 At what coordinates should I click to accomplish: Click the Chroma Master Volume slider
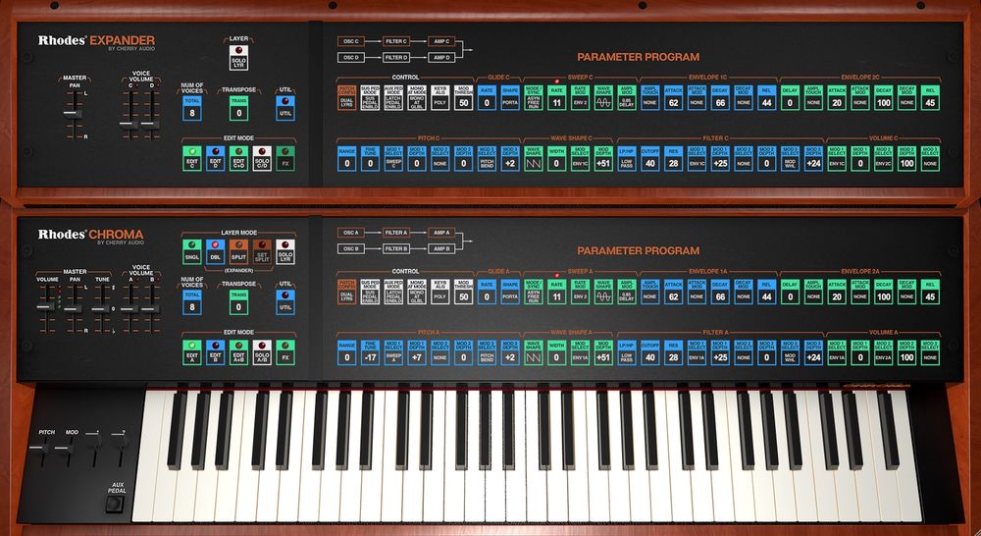[x=45, y=307]
